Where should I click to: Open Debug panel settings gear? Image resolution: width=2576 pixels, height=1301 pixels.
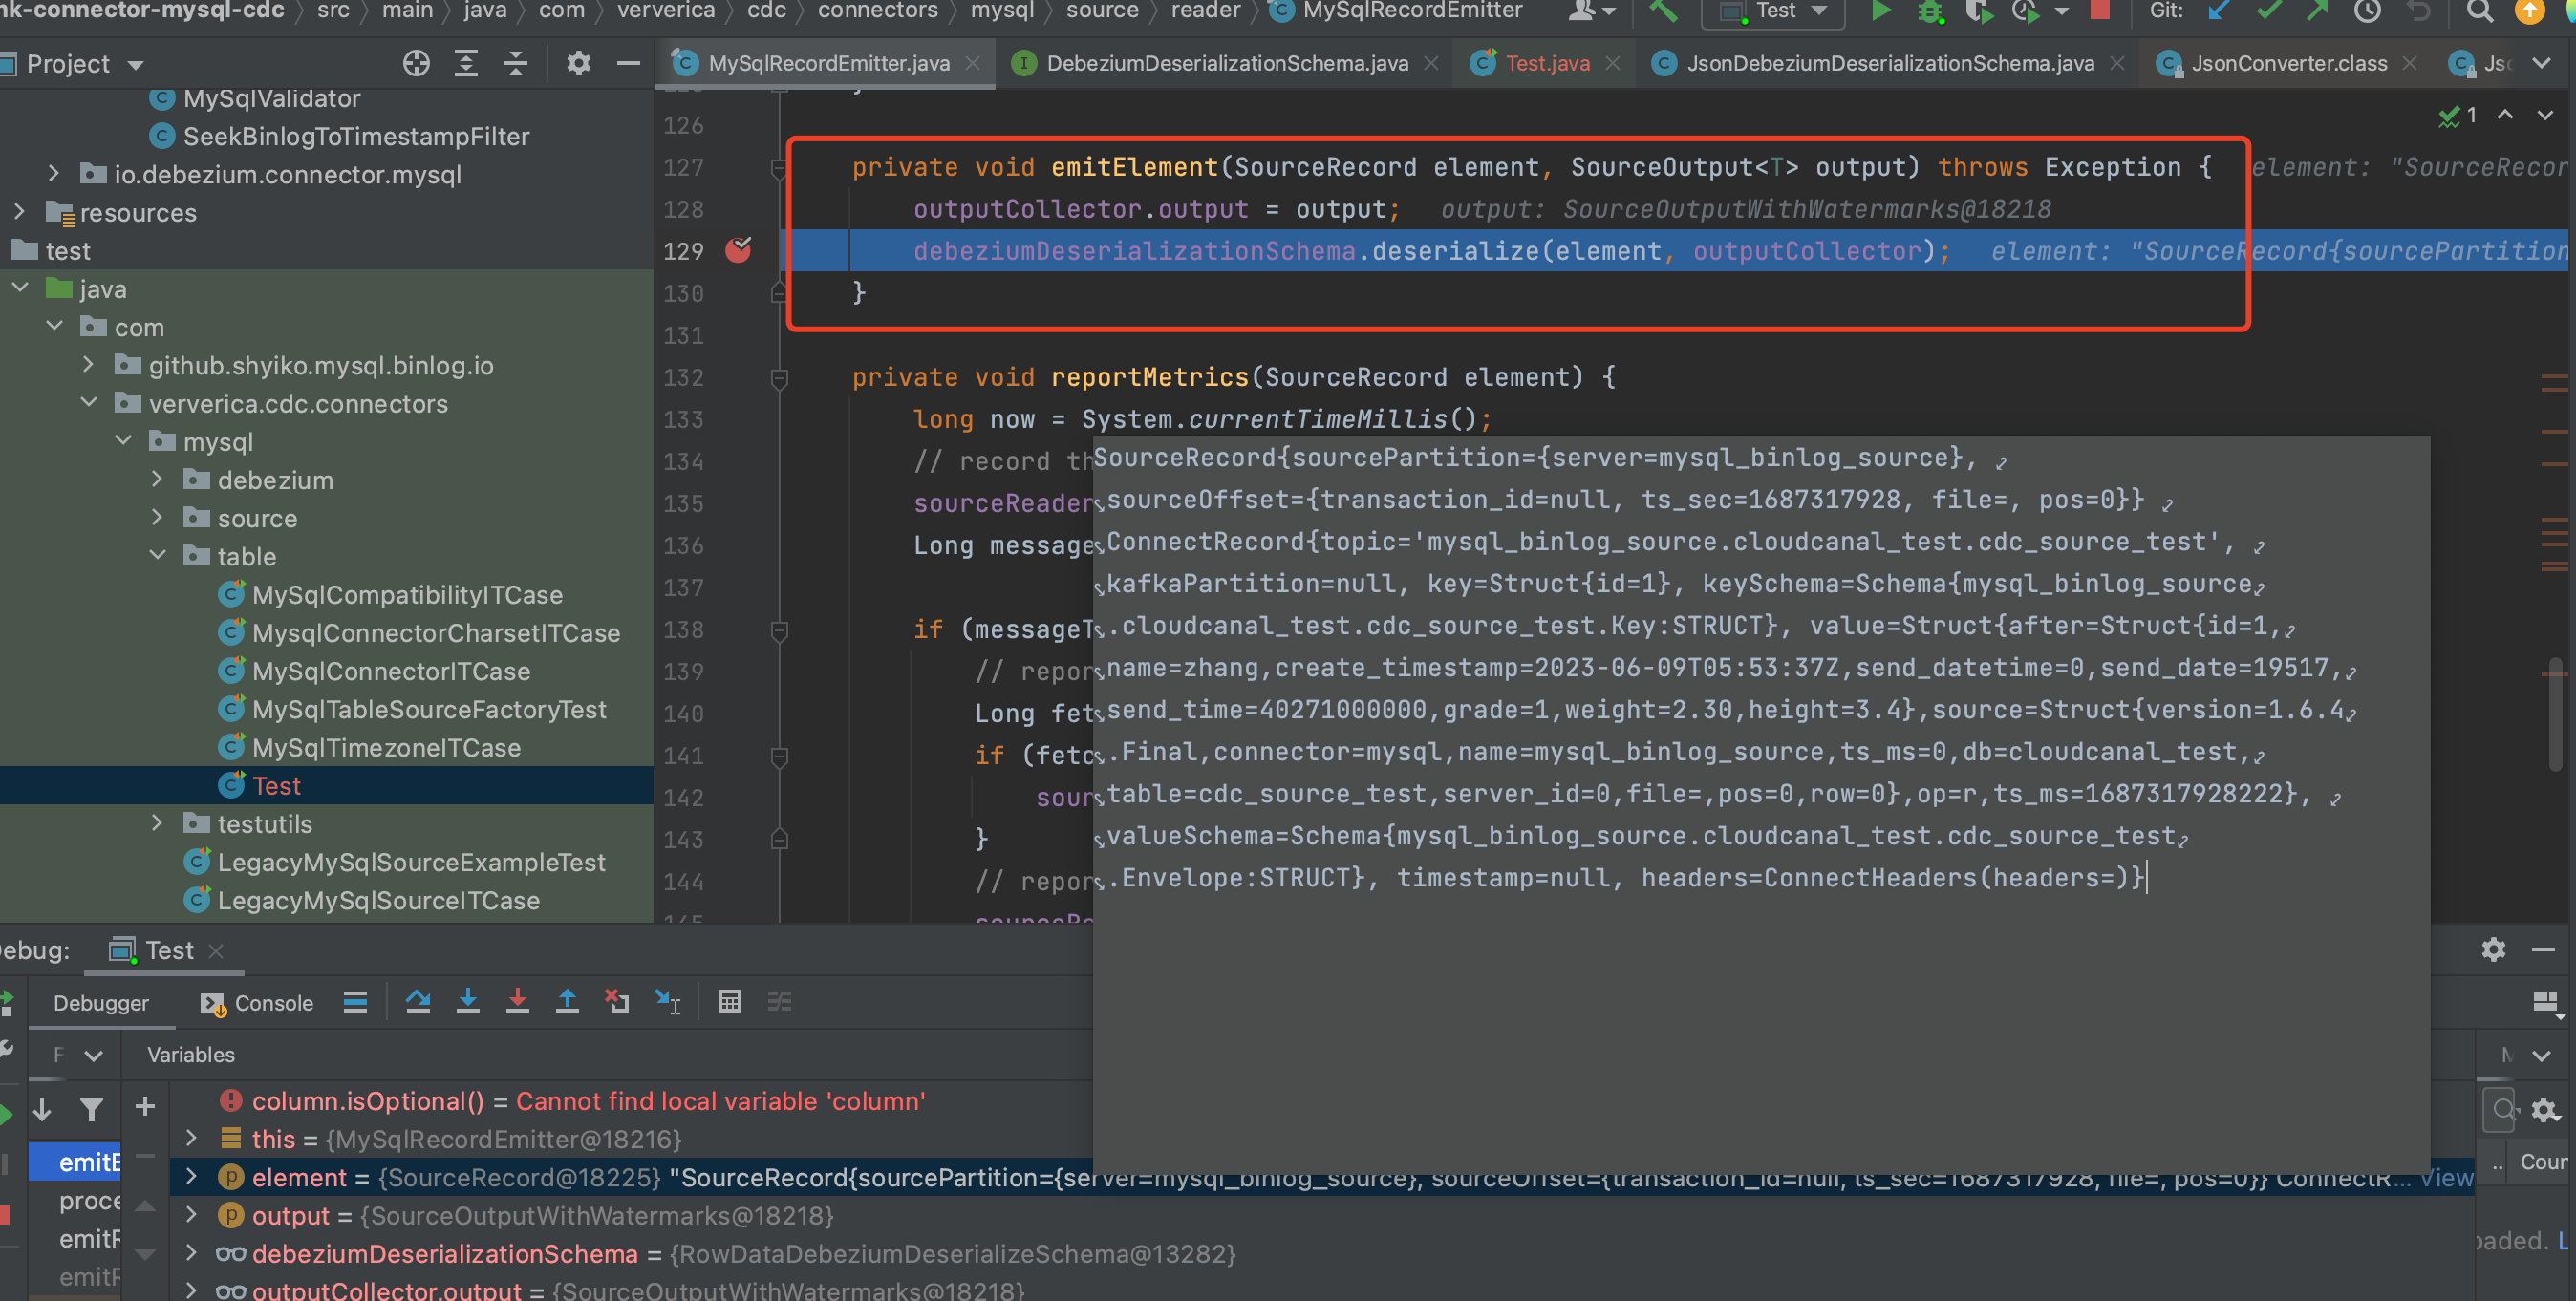pyautogui.click(x=2493, y=950)
